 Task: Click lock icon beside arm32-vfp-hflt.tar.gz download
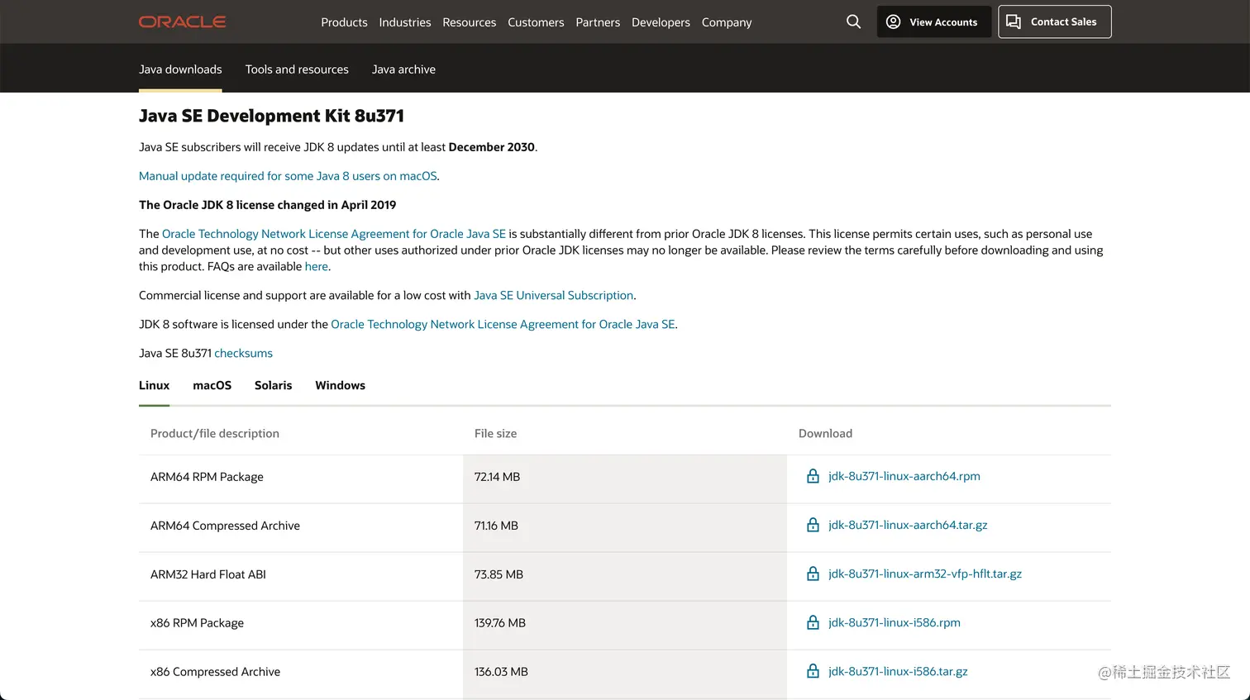tap(813, 574)
